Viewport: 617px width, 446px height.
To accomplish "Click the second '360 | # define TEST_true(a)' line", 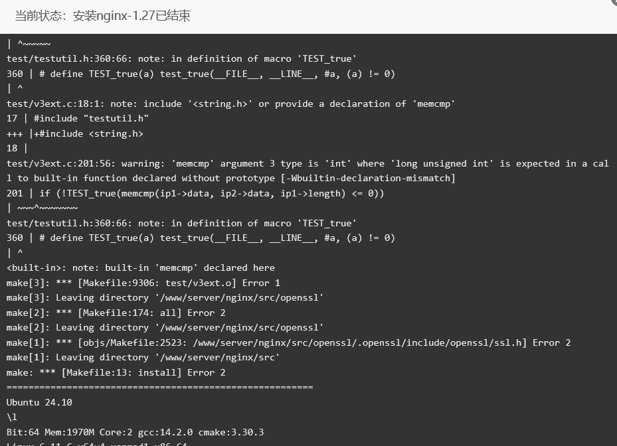I will tap(201, 238).
